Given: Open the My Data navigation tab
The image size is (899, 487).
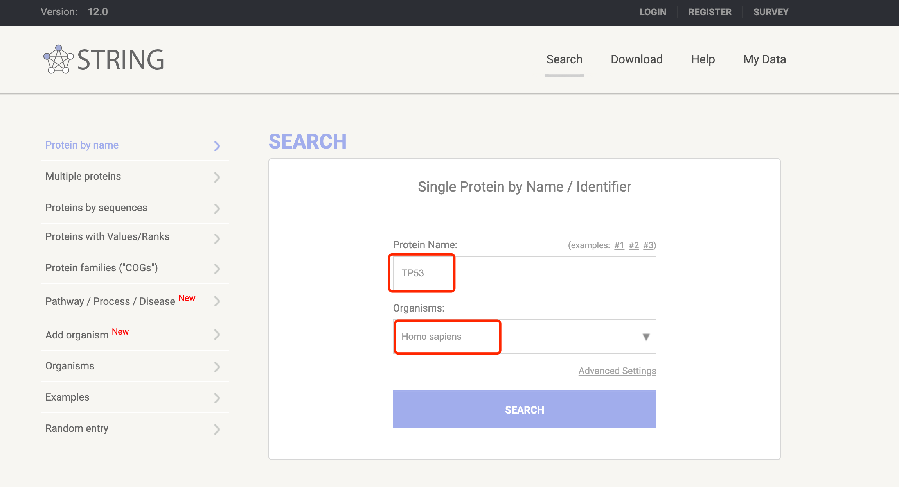Looking at the screenshot, I should 764,59.
